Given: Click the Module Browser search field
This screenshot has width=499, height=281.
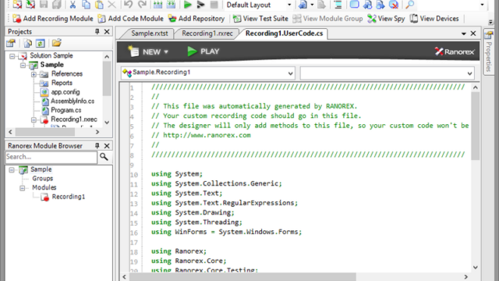Looking at the screenshot, I should (x=51, y=157).
